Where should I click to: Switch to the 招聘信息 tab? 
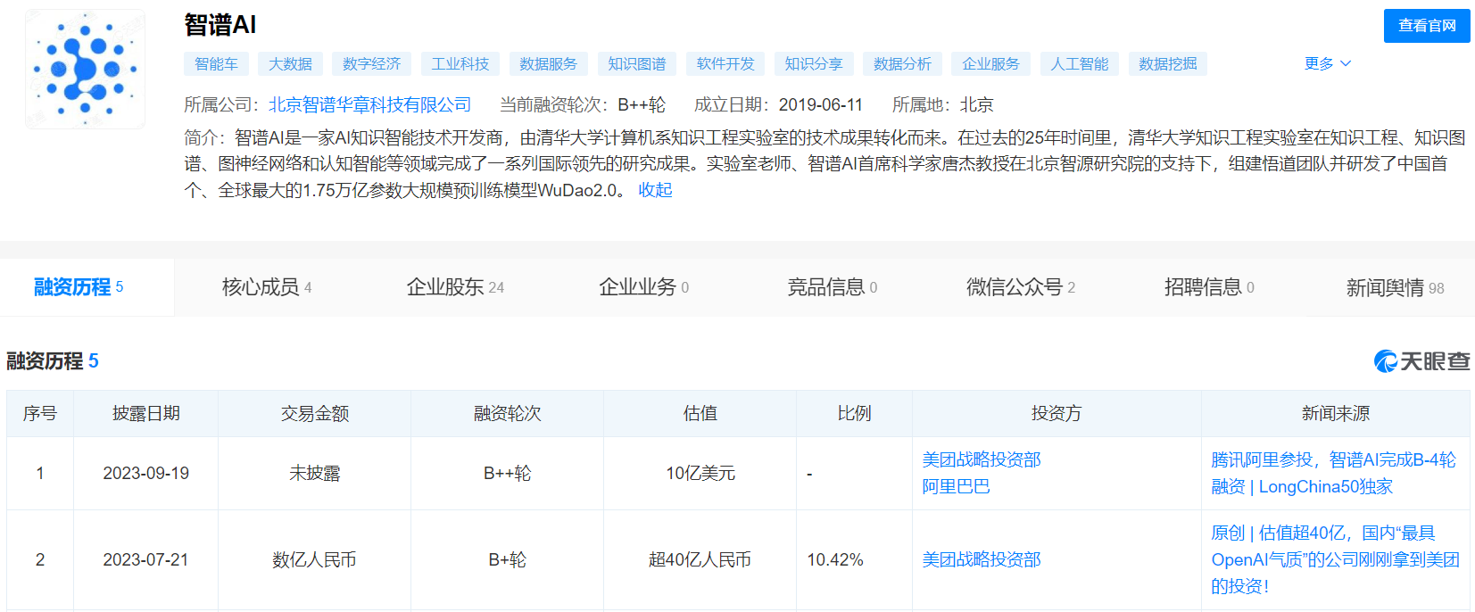pyautogui.click(x=1209, y=287)
